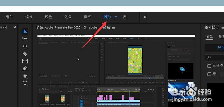Switch to the 组件 workspace
Screen dimensions: 224x107
tap(10, 17)
